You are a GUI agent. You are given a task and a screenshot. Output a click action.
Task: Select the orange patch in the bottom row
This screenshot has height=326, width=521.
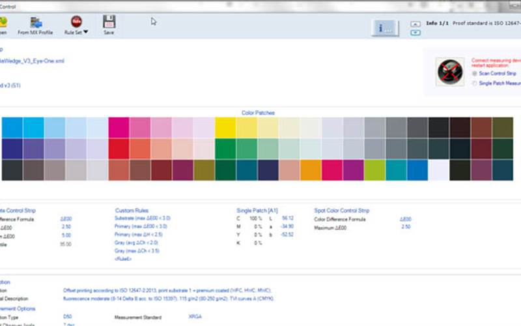(x=311, y=170)
